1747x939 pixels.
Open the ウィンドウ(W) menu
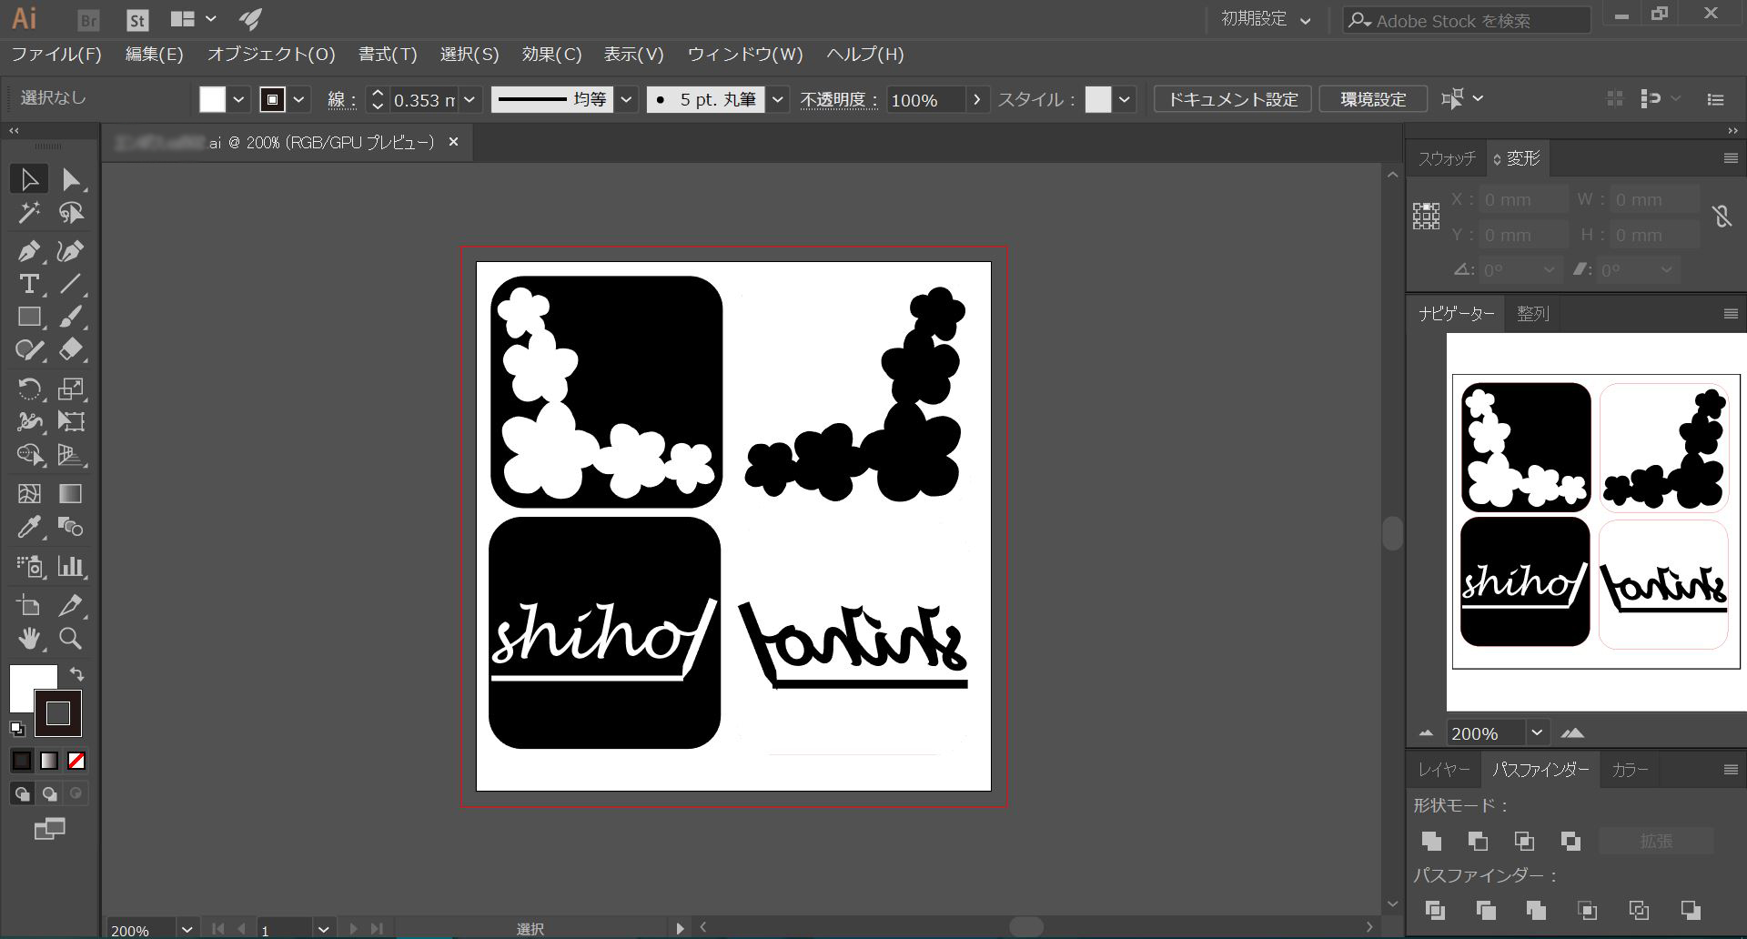click(x=745, y=55)
